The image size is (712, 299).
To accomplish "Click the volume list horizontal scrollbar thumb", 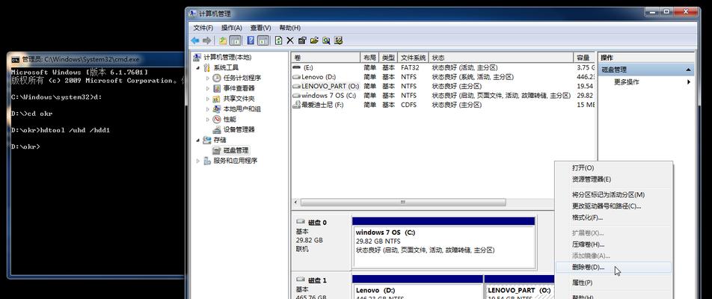I will coord(403,203).
